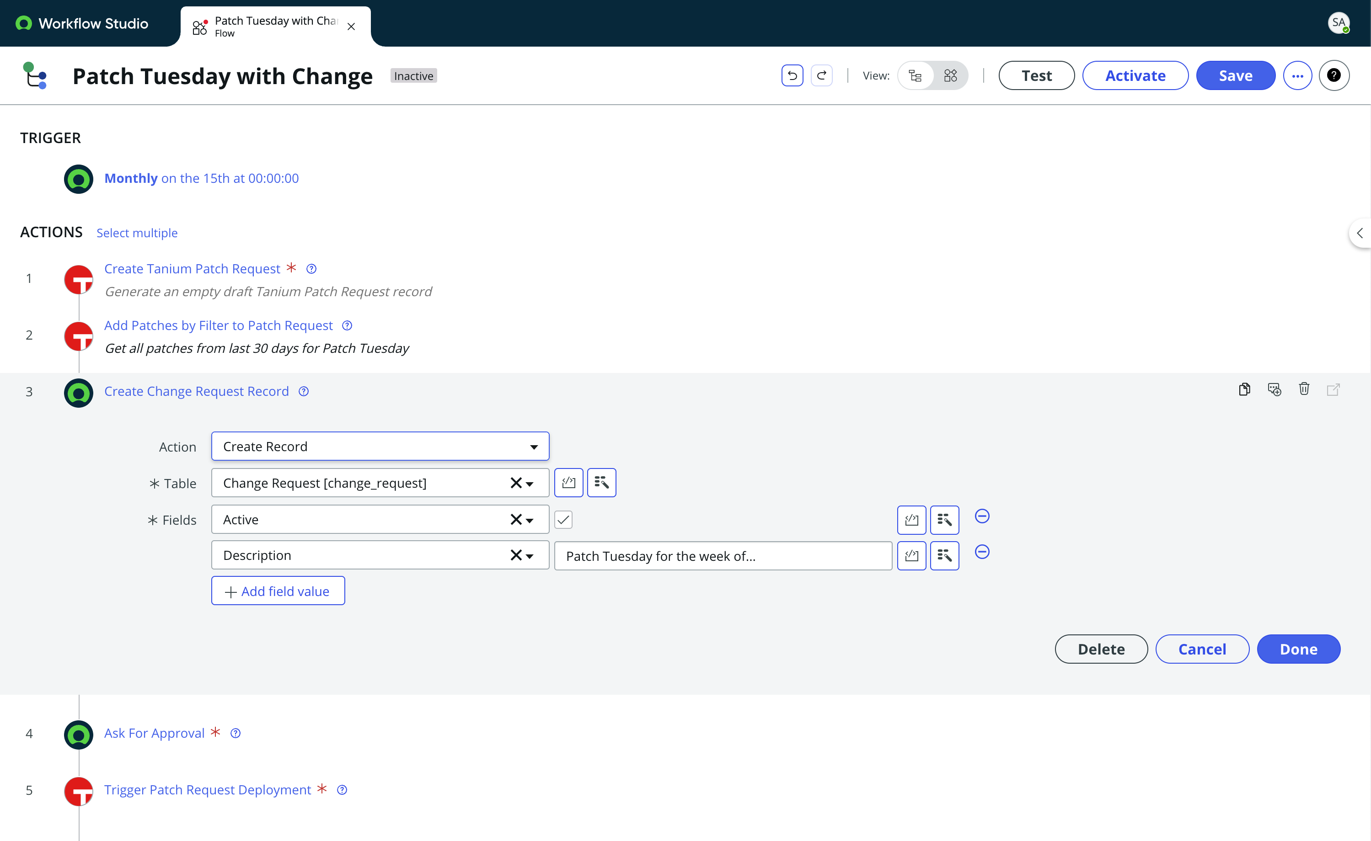1371x841 pixels.
Task: Toggle scripting for the Table field
Action: click(568, 482)
